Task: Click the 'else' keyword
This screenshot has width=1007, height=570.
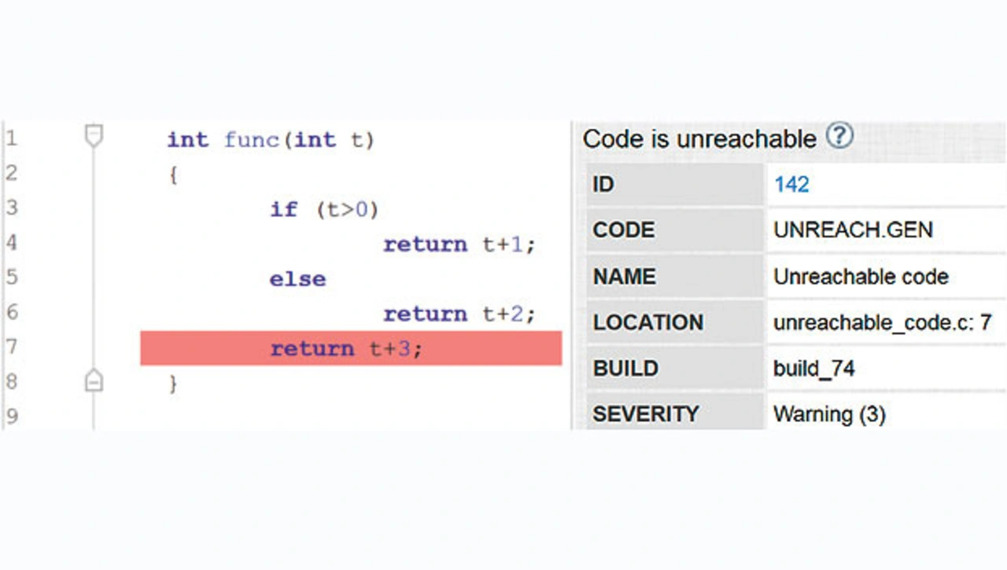Action: point(297,279)
